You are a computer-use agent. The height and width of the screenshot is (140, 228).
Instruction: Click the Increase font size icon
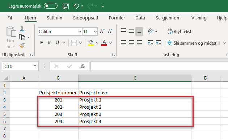(102, 31)
